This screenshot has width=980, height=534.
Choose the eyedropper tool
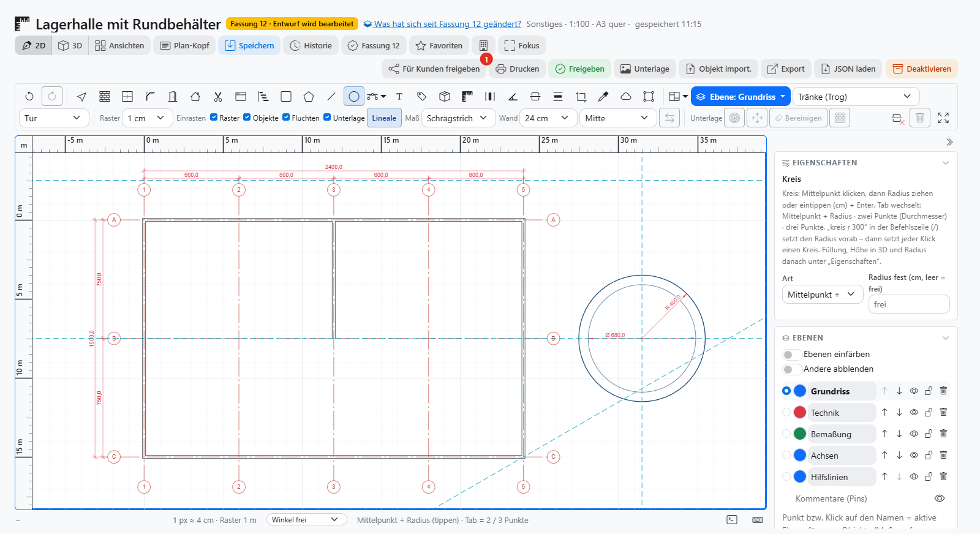pyautogui.click(x=603, y=96)
